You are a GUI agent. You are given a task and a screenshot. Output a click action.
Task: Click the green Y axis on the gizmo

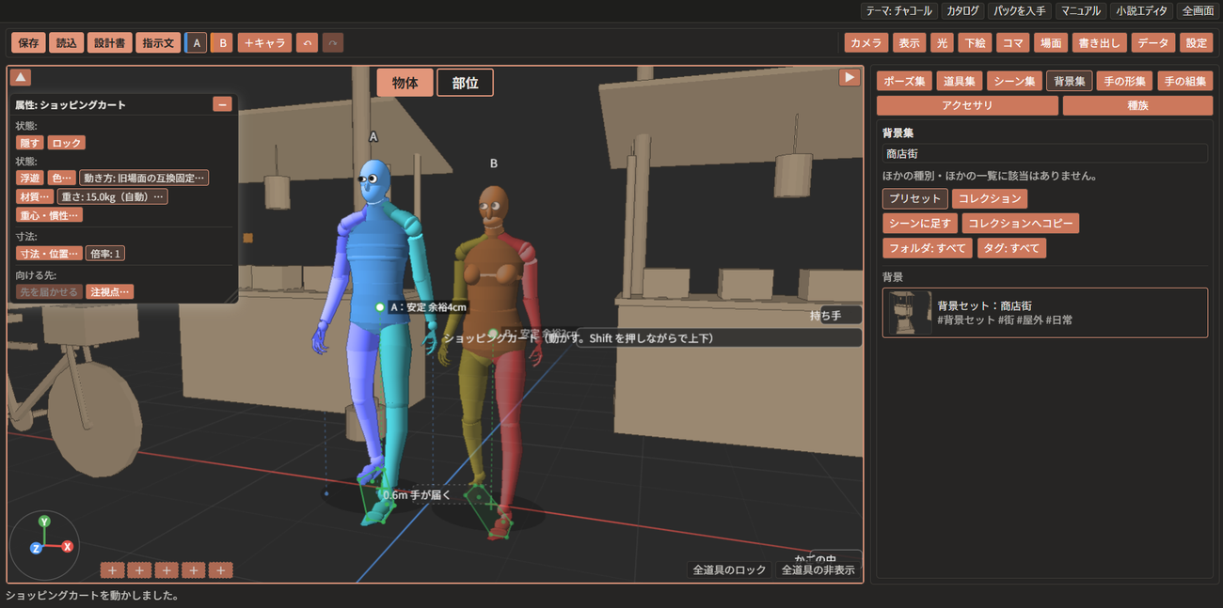44,522
